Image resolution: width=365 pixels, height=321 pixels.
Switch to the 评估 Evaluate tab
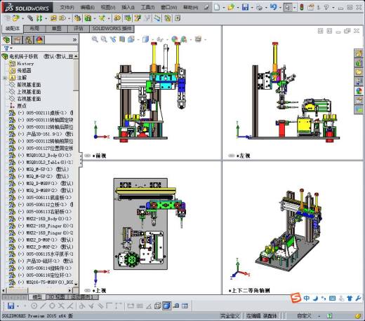(x=79, y=29)
